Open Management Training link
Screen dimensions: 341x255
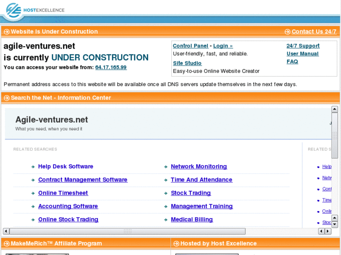(x=202, y=206)
